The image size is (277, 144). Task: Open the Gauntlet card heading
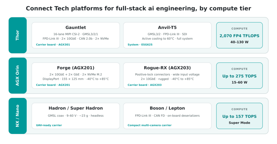coord(76,28)
